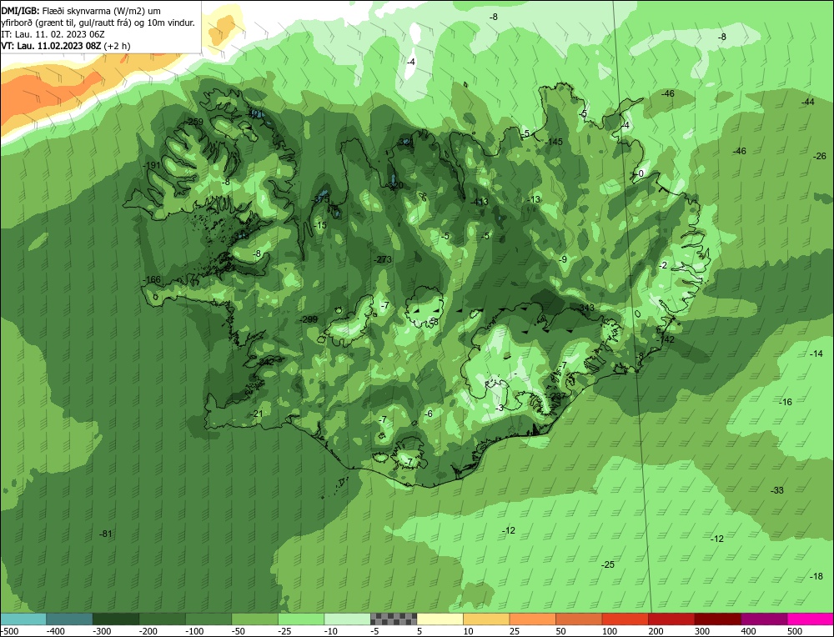Click the legend label "-50"
The height and width of the screenshot is (637, 834).
[239, 631]
